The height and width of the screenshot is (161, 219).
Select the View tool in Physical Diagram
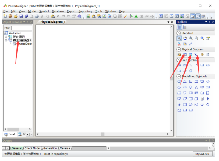pos(190,55)
